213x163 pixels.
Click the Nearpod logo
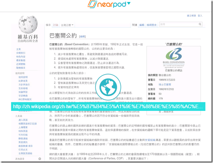107,4
